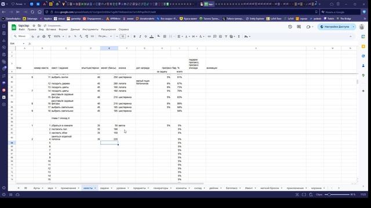
Task: Open the font family dropdown
Action: 105,36
